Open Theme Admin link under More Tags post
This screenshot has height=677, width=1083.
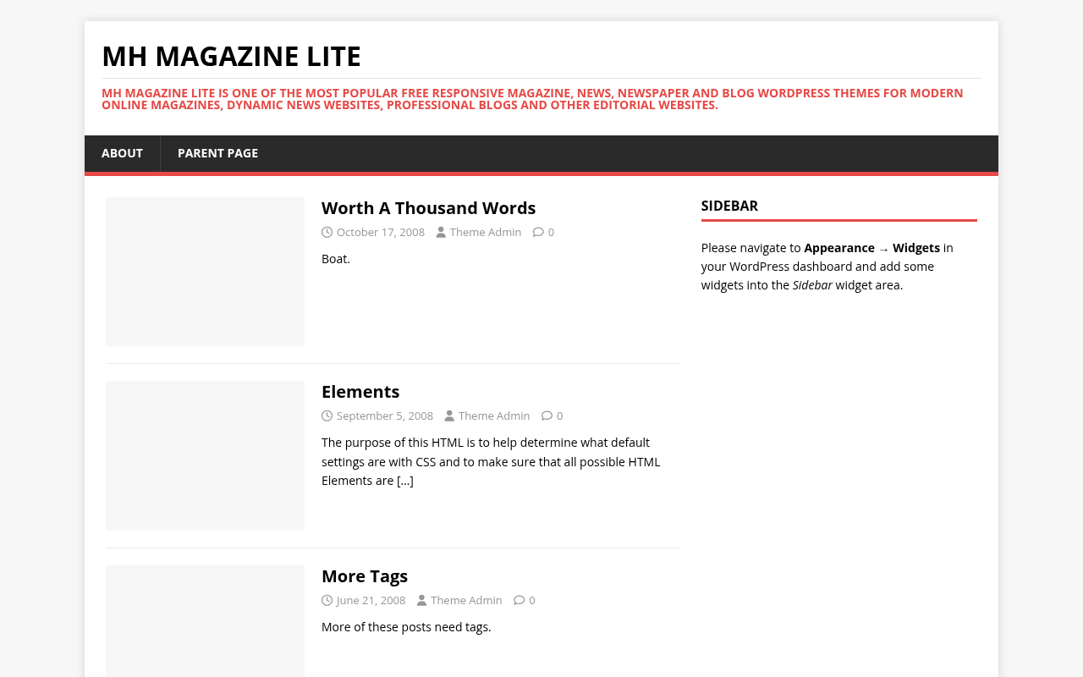click(466, 600)
